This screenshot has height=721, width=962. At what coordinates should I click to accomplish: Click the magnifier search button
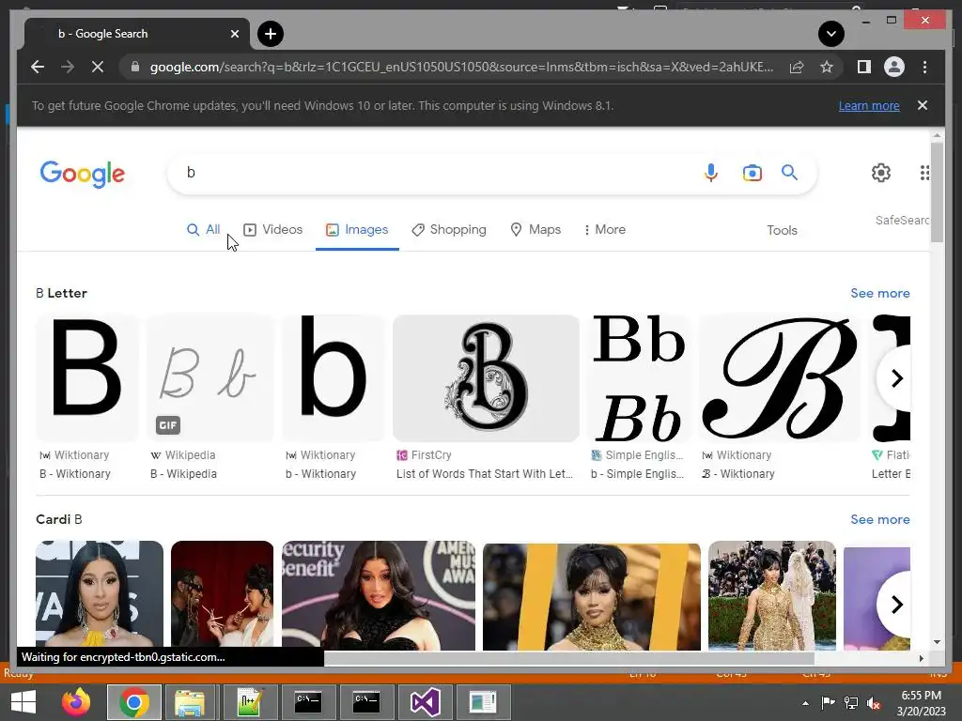[789, 173]
